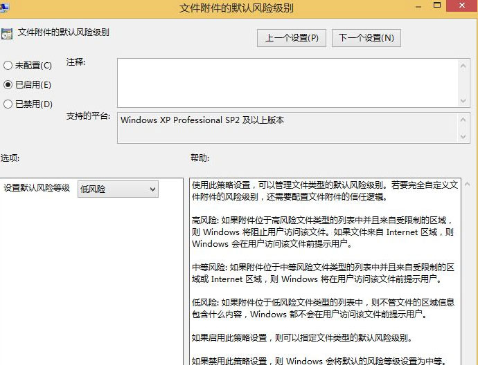Screen dimensions: 478x365
Task: Open the 低风险 risk level dropdown
Action: [118, 189]
